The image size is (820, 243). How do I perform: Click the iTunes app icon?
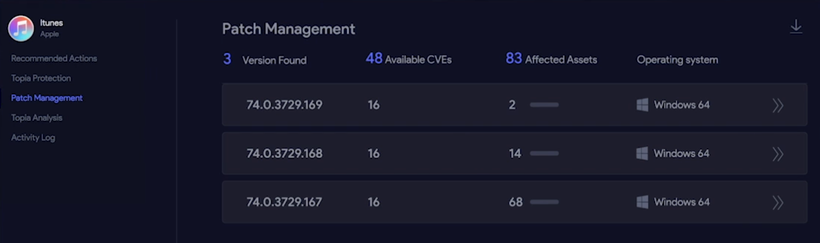point(21,28)
